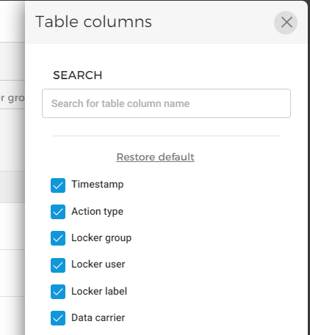310x335 pixels.
Task: Select the Locker group label text
Action: tap(101, 238)
